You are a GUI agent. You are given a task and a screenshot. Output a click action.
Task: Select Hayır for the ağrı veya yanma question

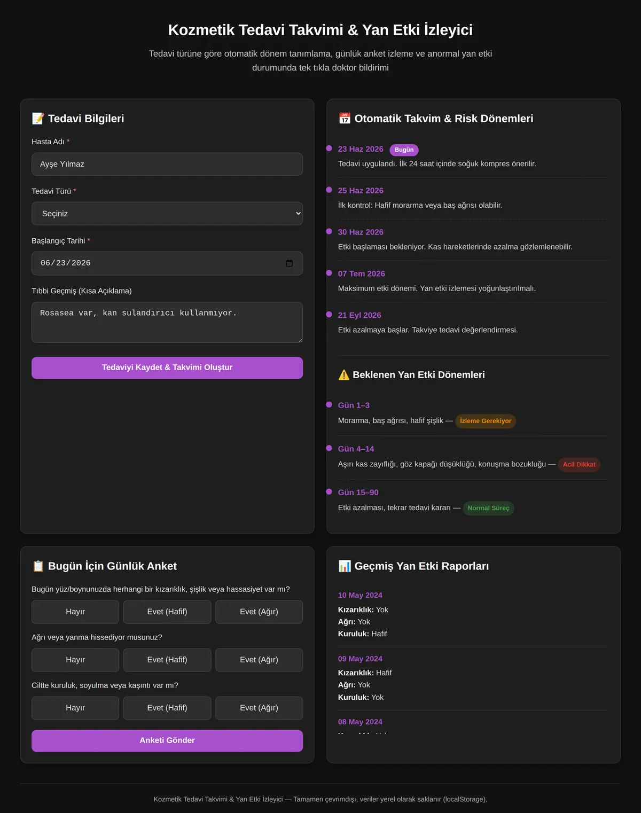[75, 660]
